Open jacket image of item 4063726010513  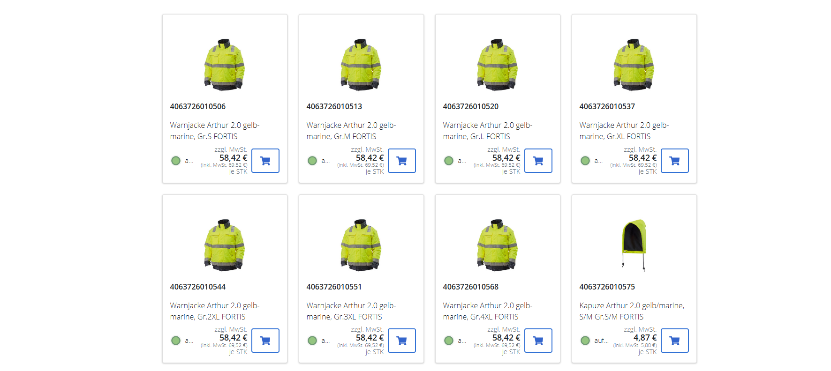(x=361, y=65)
